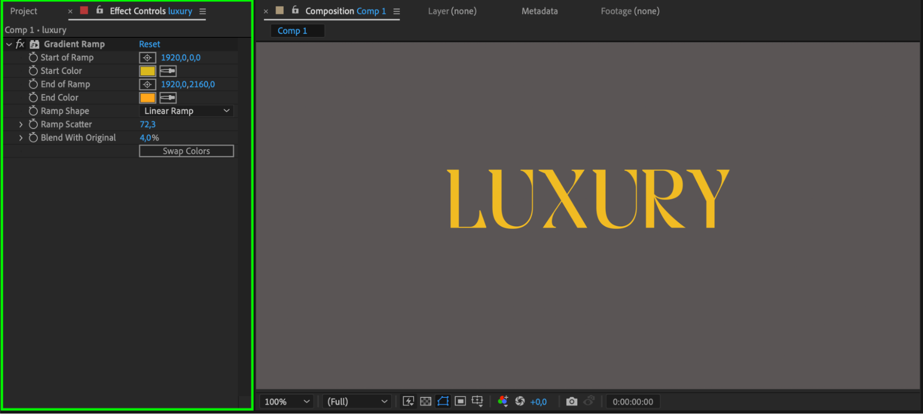The height and width of the screenshot is (414, 923).
Task: Reset the Gradient Ramp effect
Action: tap(150, 44)
